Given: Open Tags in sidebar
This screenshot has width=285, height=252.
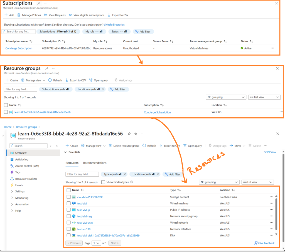Looking at the screenshot, I should click(x=18, y=172).
